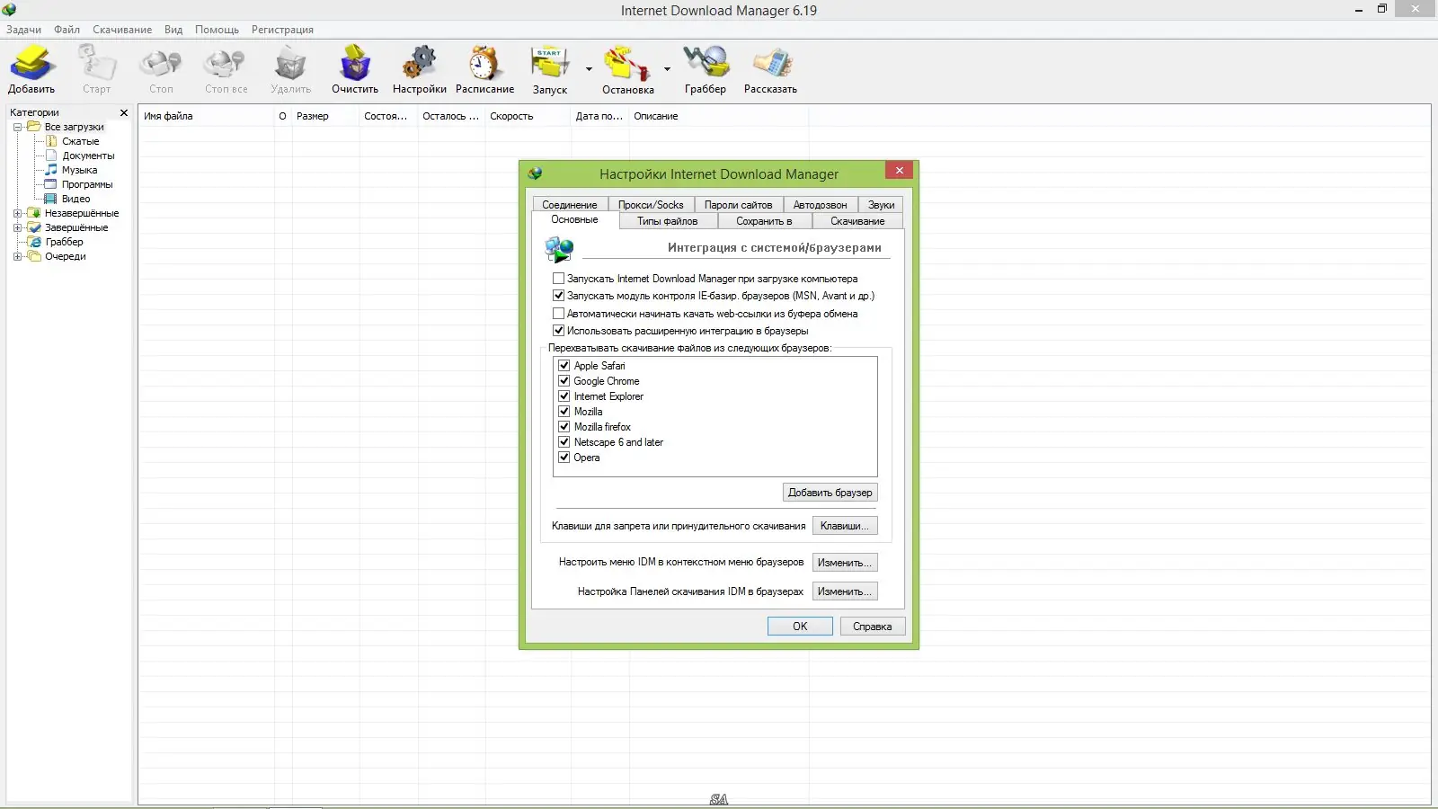Uncheck the Google Chrome browser integration checkbox
This screenshot has width=1438, height=809.
[x=564, y=380]
